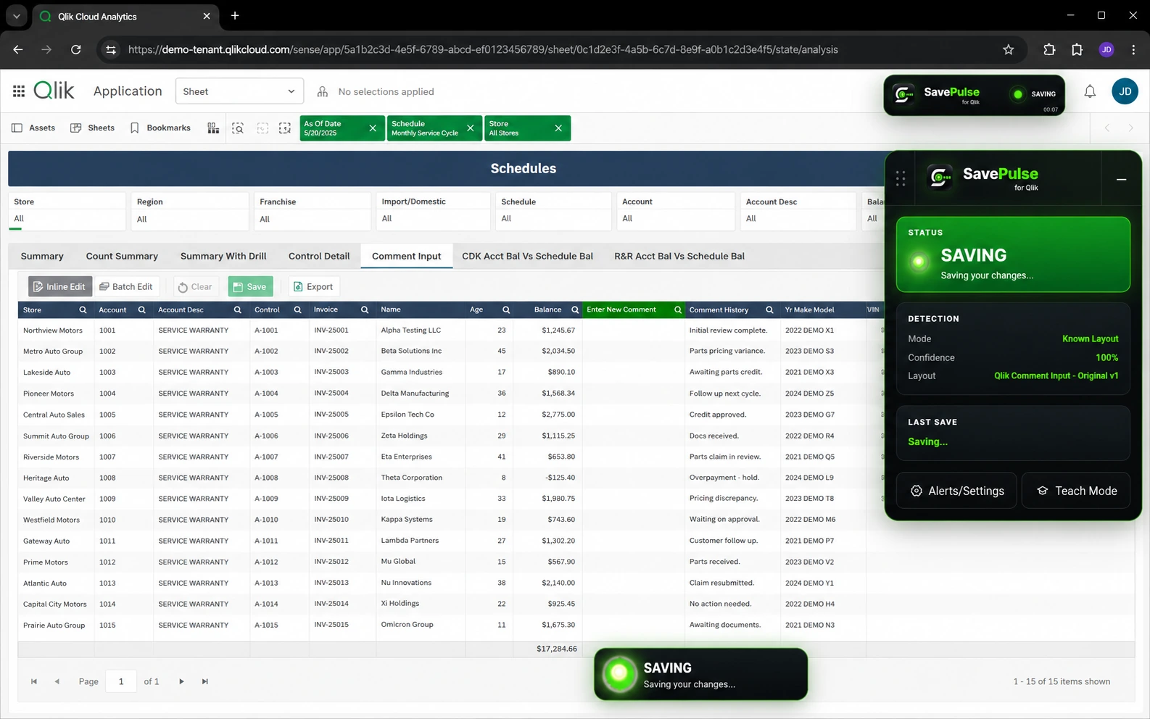1150x719 pixels.
Task: Reload the browser page
Action: [75, 49]
